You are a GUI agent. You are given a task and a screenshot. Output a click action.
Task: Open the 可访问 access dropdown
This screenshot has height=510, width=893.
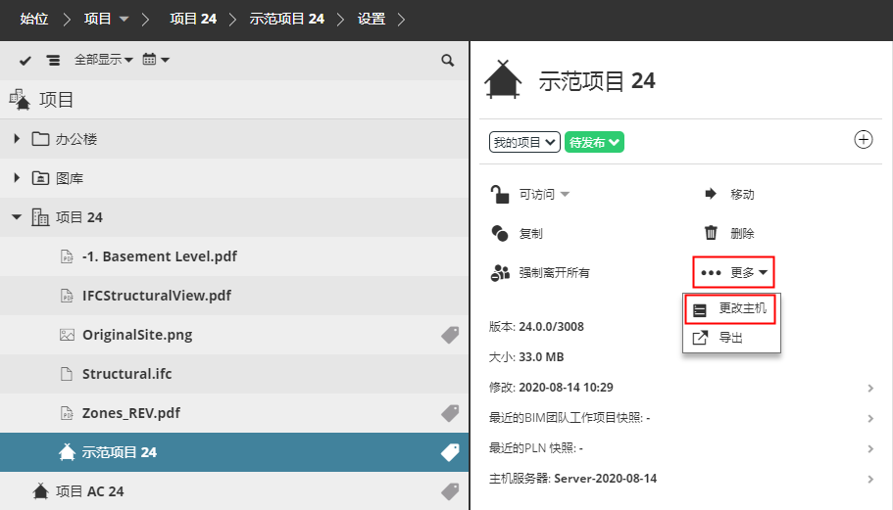tap(544, 195)
